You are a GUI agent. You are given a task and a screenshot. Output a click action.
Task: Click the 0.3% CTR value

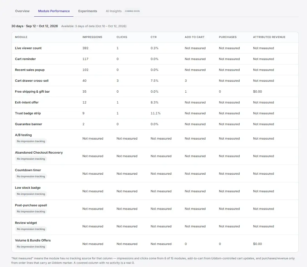pos(154,48)
